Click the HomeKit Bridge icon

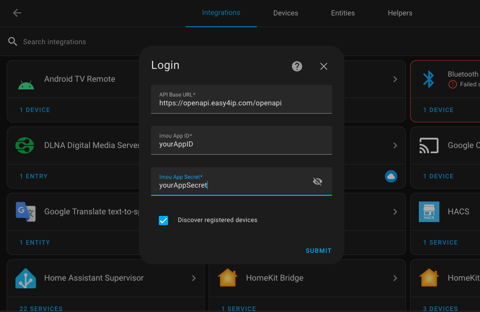point(227,278)
